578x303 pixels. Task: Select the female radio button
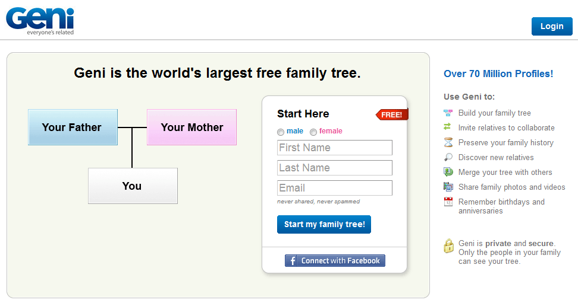click(x=313, y=132)
